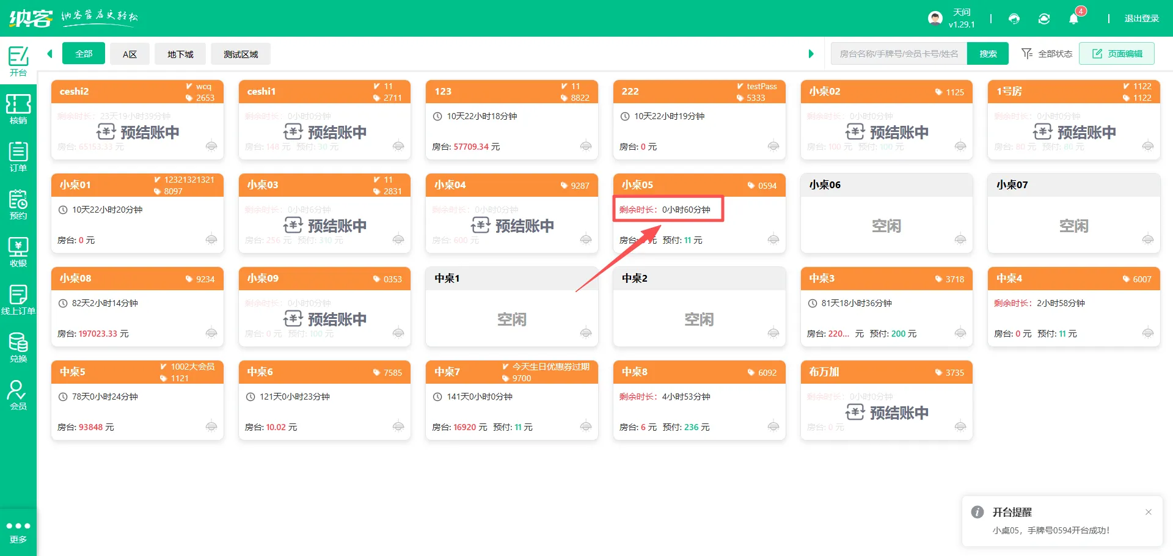Click the 页面编辑 page edit button
The height and width of the screenshot is (556, 1173).
click(x=1117, y=54)
